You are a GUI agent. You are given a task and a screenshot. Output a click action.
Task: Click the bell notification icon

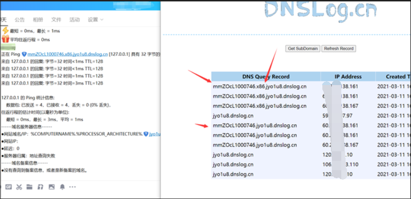[62, 187]
